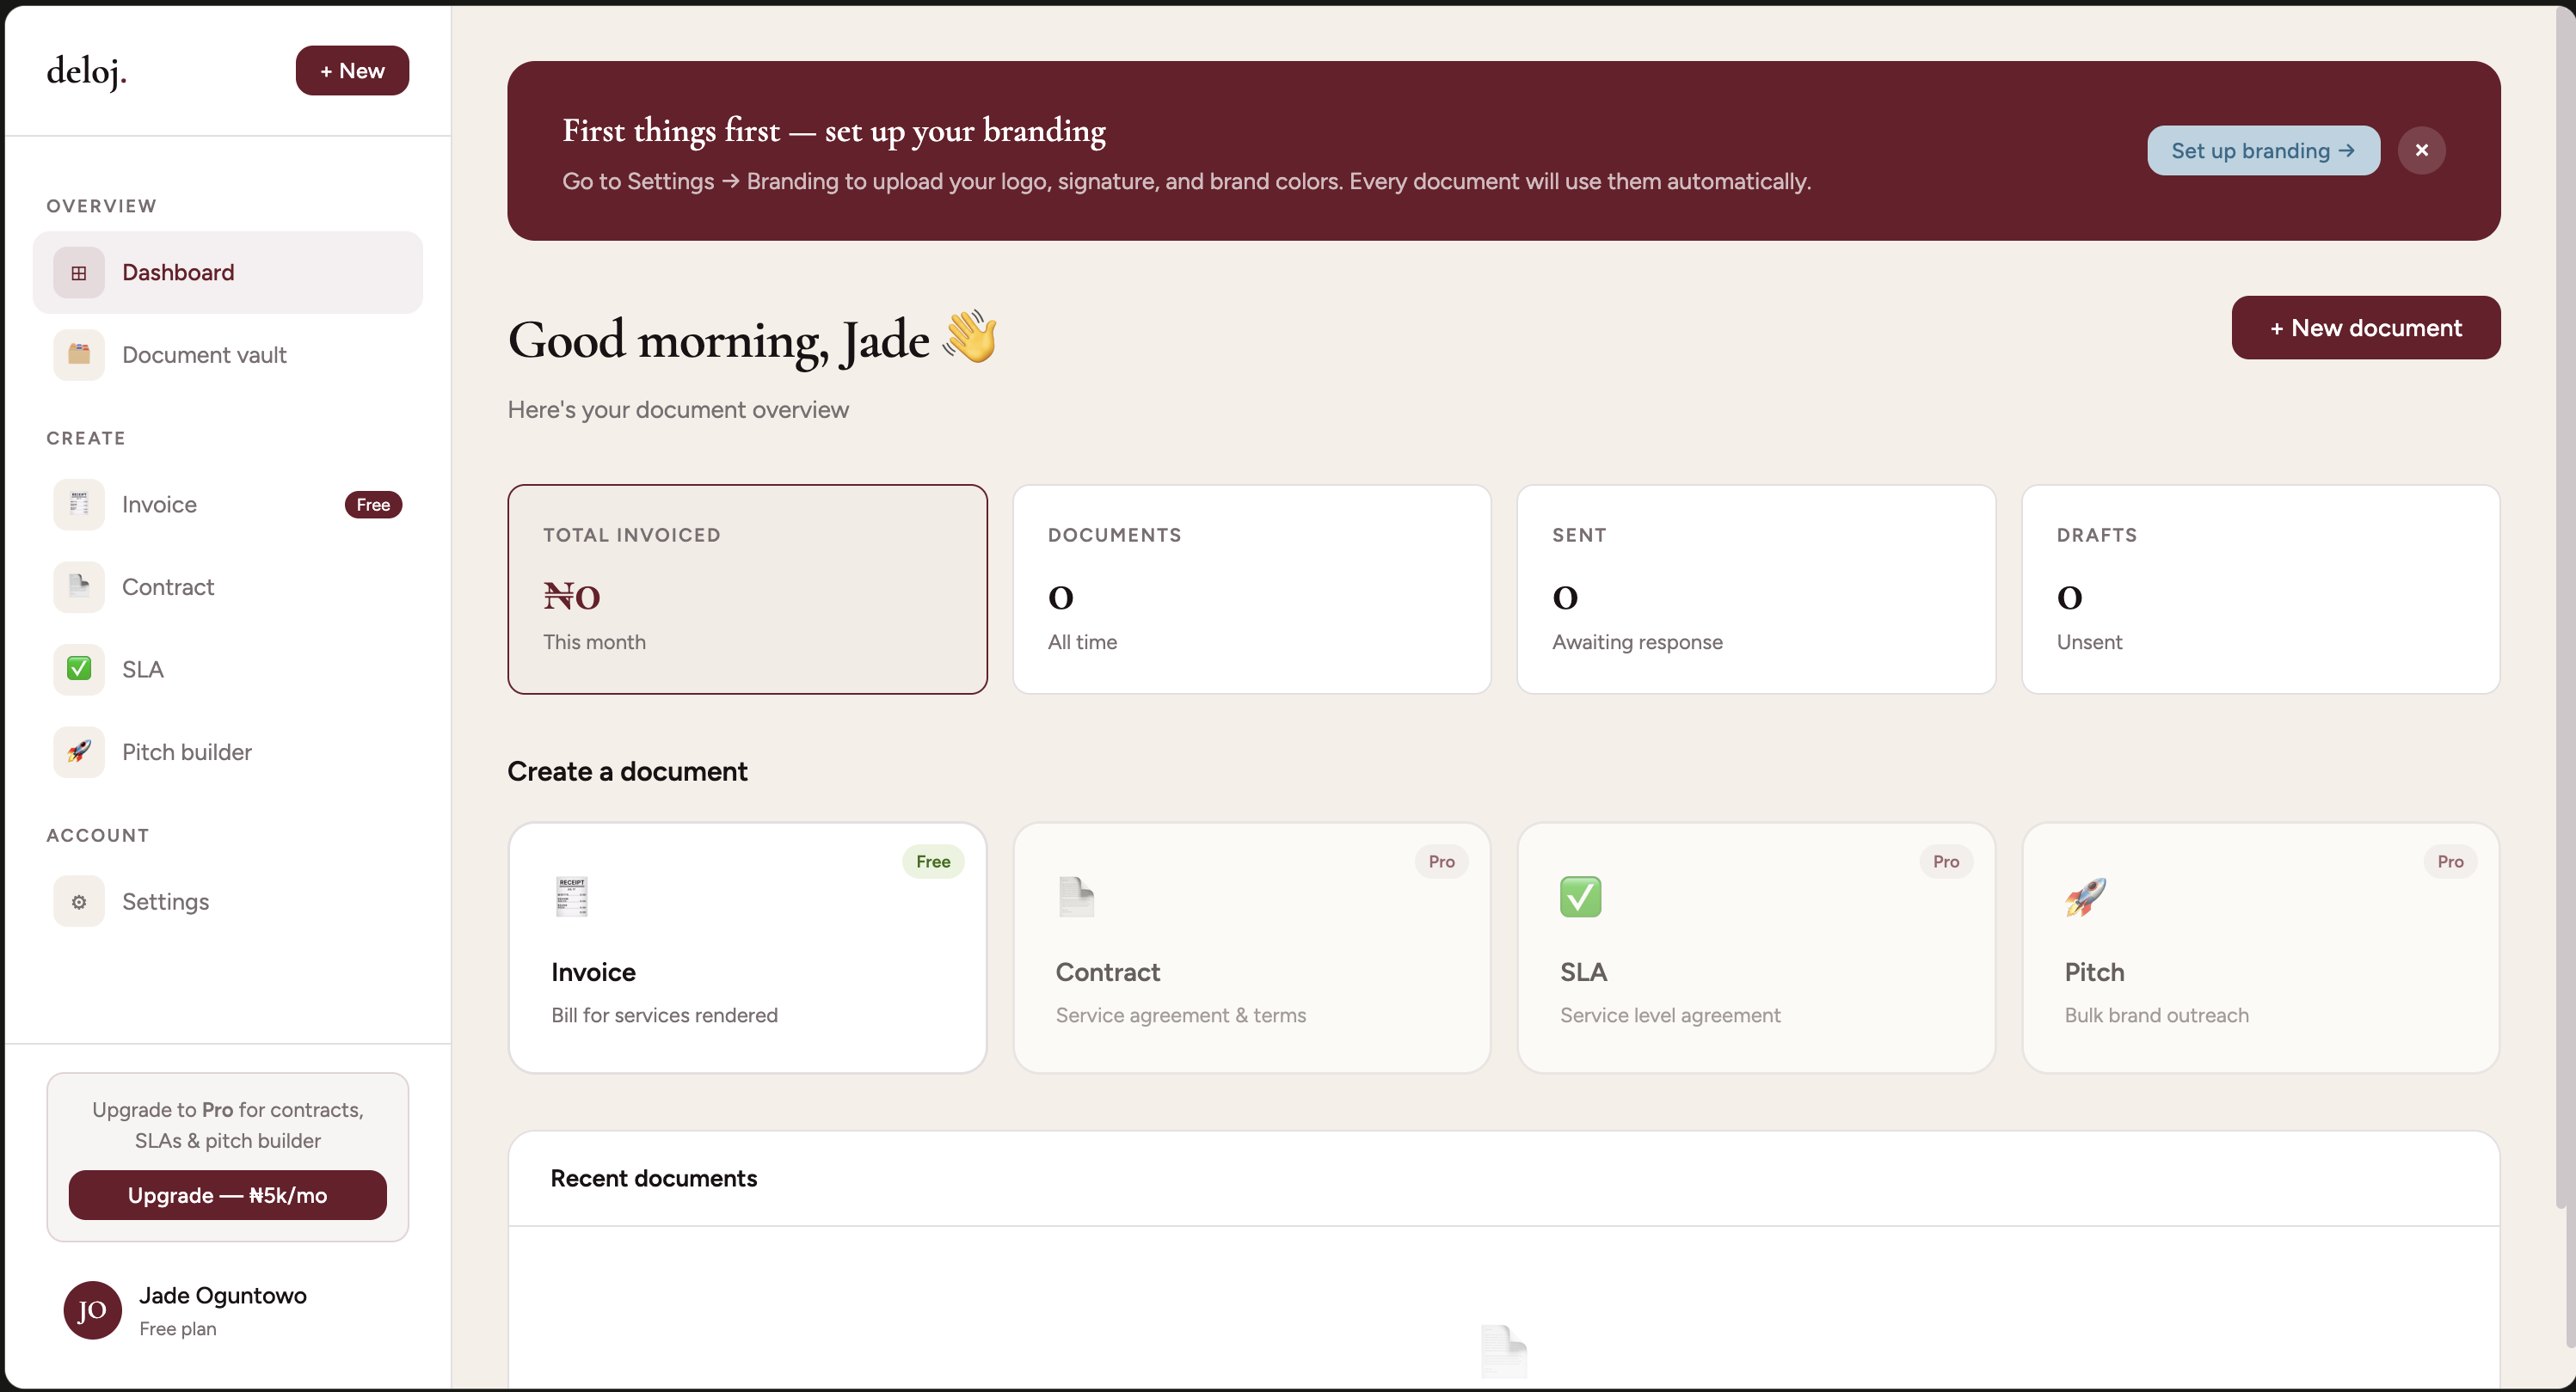Image resolution: width=2576 pixels, height=1392 pixels.
Task: Click the empty document icon in Recent documents
Action: click(1504, 1351)
